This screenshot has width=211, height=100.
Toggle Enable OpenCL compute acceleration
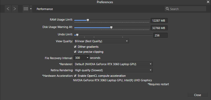(x=75, y=76)
